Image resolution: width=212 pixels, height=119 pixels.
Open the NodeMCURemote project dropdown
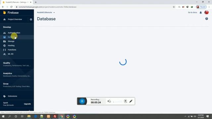[x=46, y=13]
